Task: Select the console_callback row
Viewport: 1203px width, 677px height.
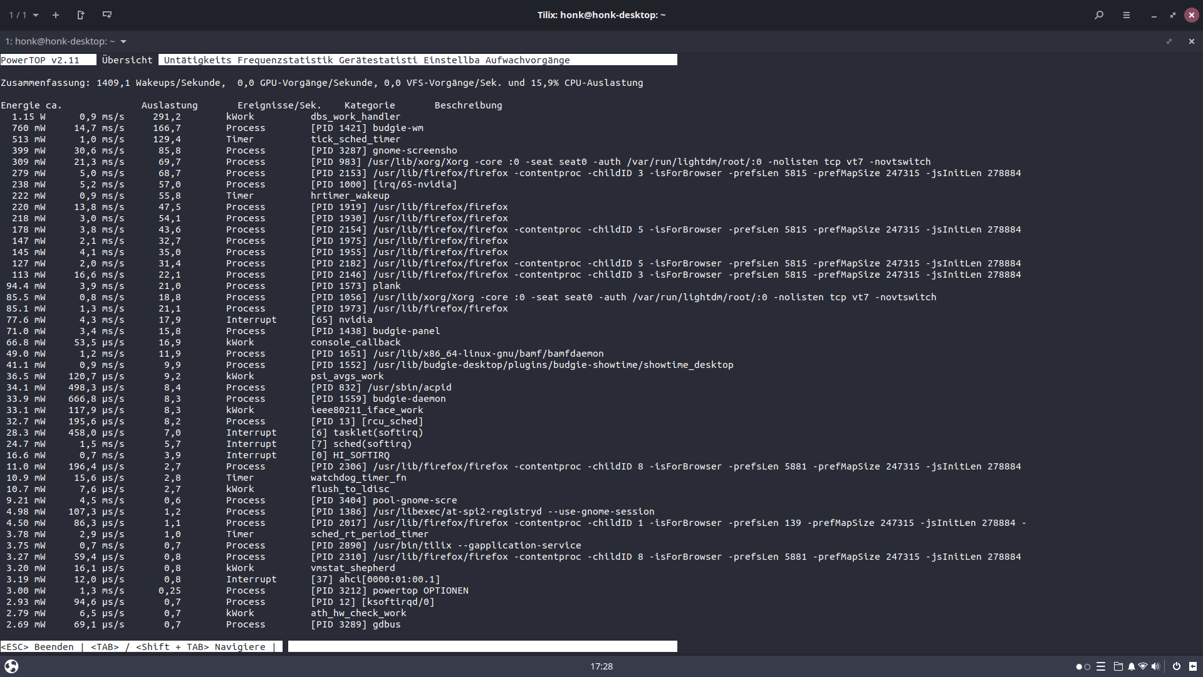Action: click(201, 342)
